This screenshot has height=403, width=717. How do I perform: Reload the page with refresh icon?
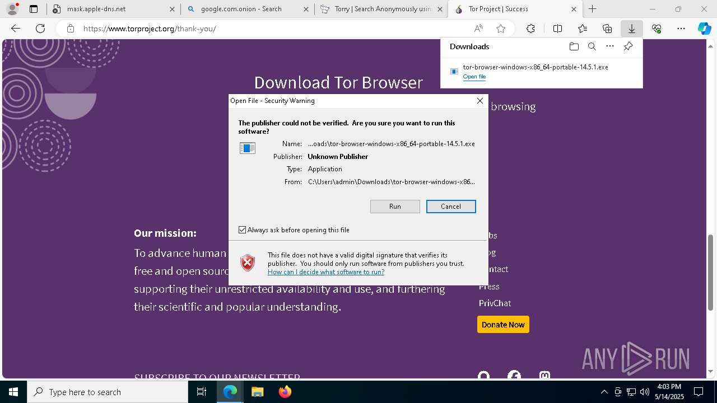coord(40,29)
